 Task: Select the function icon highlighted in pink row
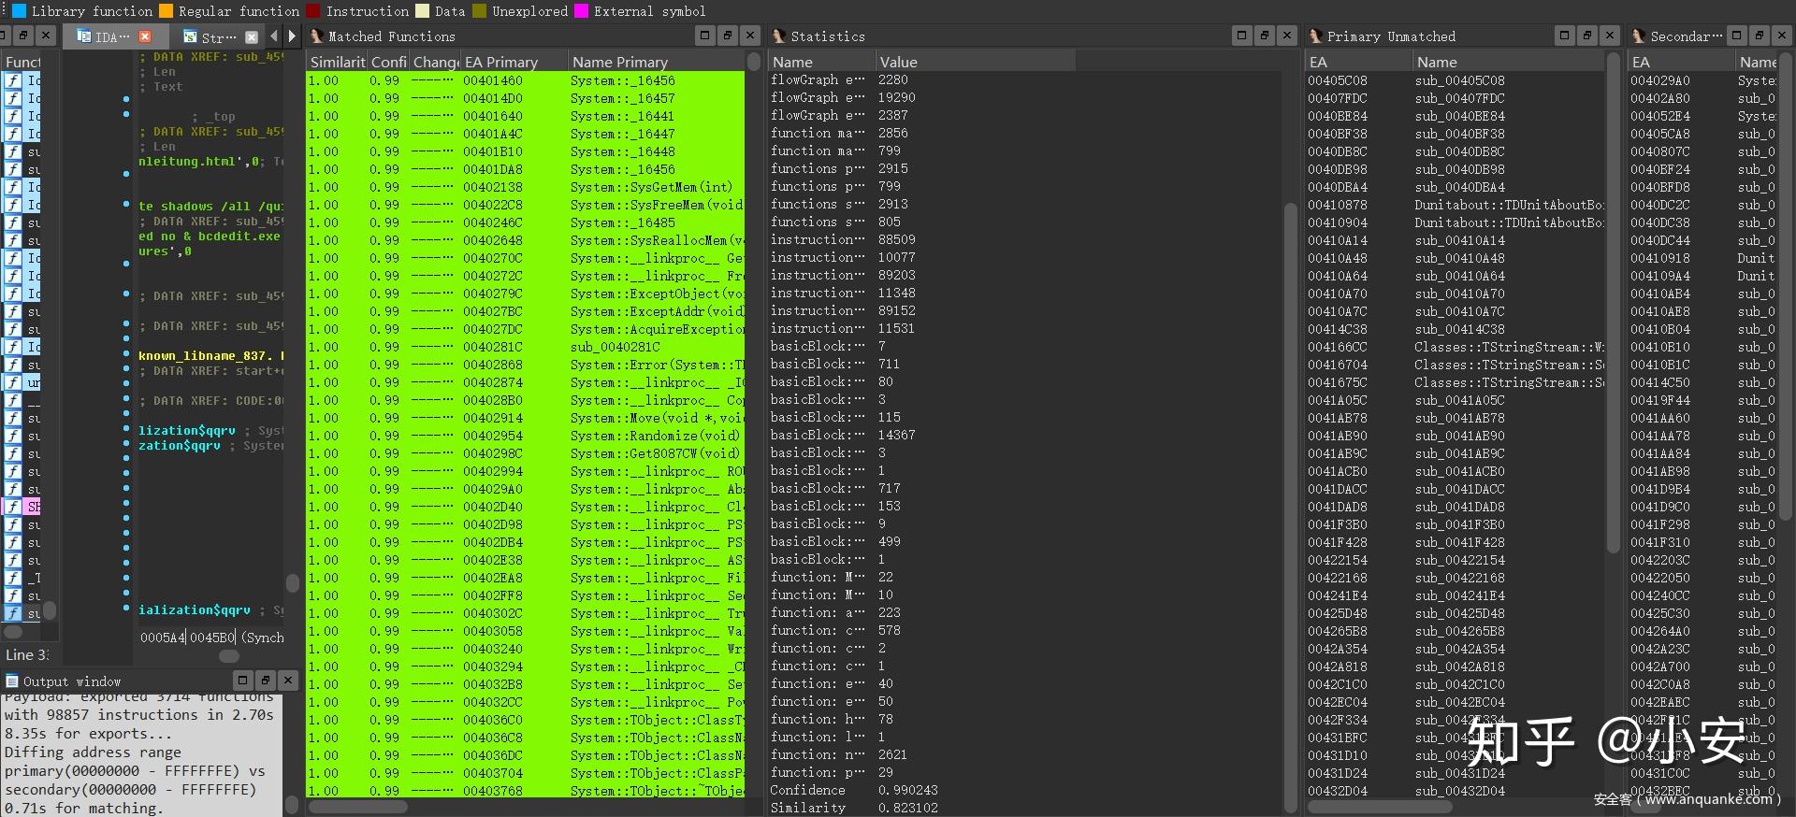[x=13, y=507]
